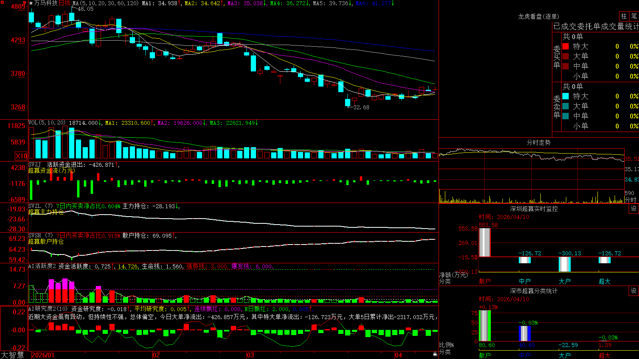Click the teal 中单 swatch under 委卖单

pos(566,116)
